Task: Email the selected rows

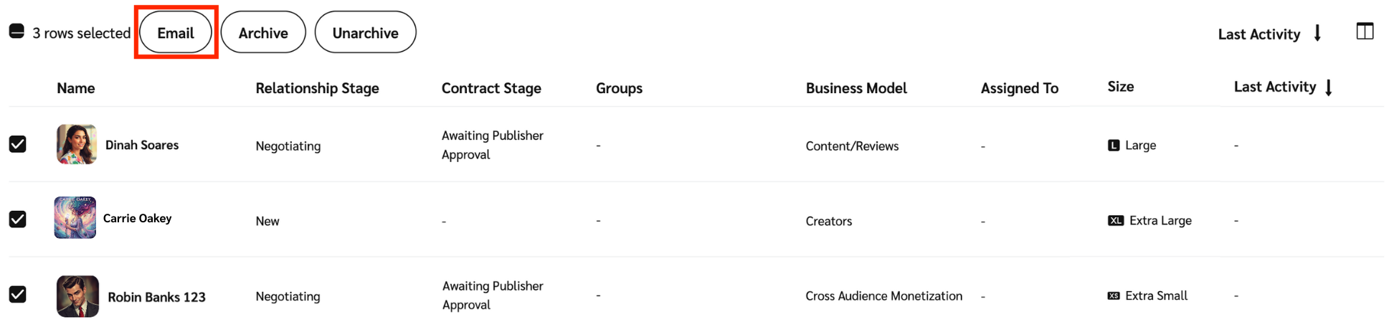Action: tap(176, 33)
